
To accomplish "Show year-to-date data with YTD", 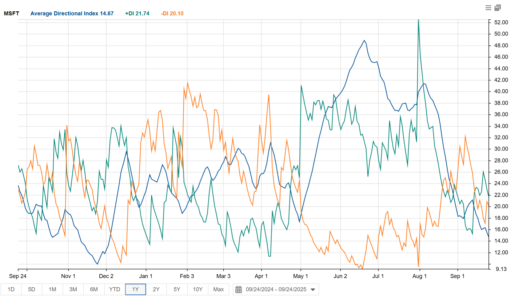I will click(114, 289).
